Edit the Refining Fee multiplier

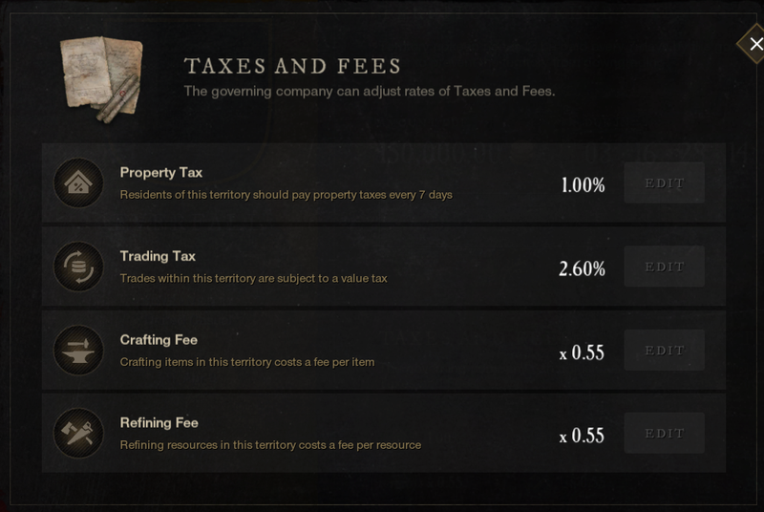(664, 433)
